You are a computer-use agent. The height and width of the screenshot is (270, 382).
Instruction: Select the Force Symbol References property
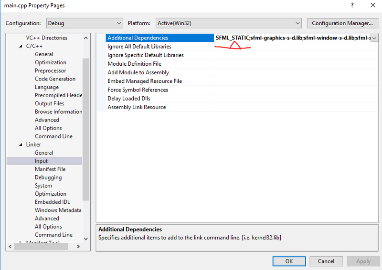pyautogui.click(x=138, y=90)
